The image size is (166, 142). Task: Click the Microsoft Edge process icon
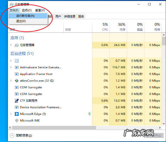pyautogui.click(x=17, y=114)
